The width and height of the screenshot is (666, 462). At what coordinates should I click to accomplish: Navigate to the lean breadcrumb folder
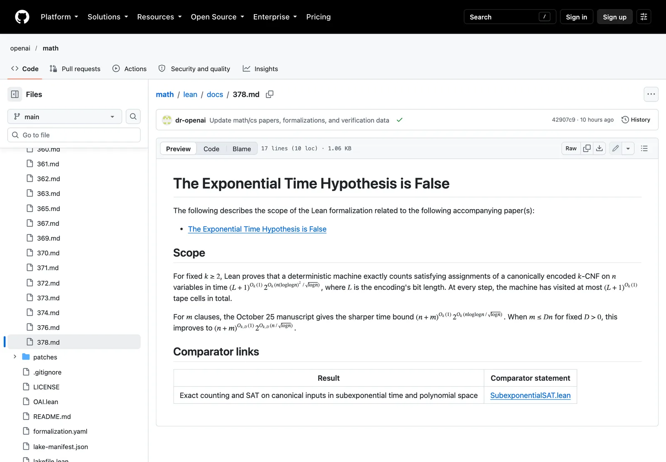coord(190,94)
